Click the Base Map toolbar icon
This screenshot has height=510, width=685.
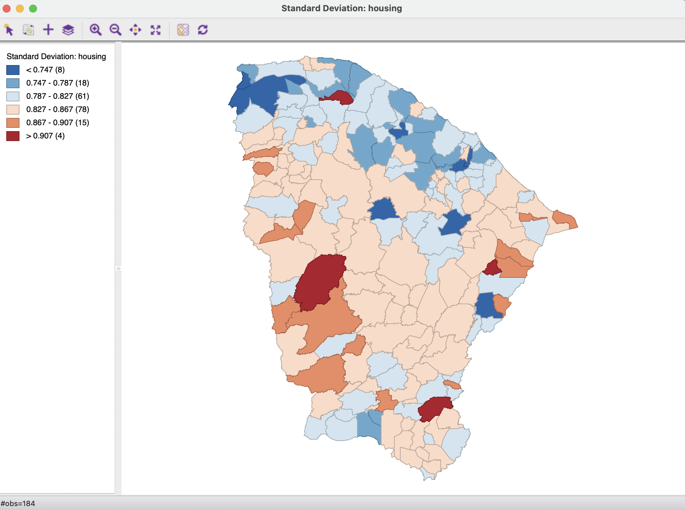(183, 30)
